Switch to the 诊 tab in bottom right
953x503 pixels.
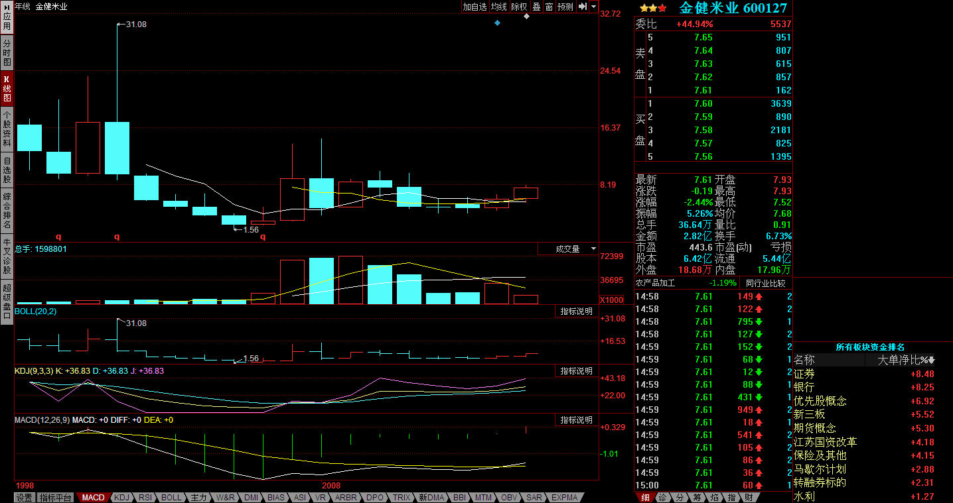pos(662,497)
